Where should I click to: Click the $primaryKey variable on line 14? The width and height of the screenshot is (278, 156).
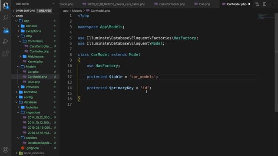point(121,88)
